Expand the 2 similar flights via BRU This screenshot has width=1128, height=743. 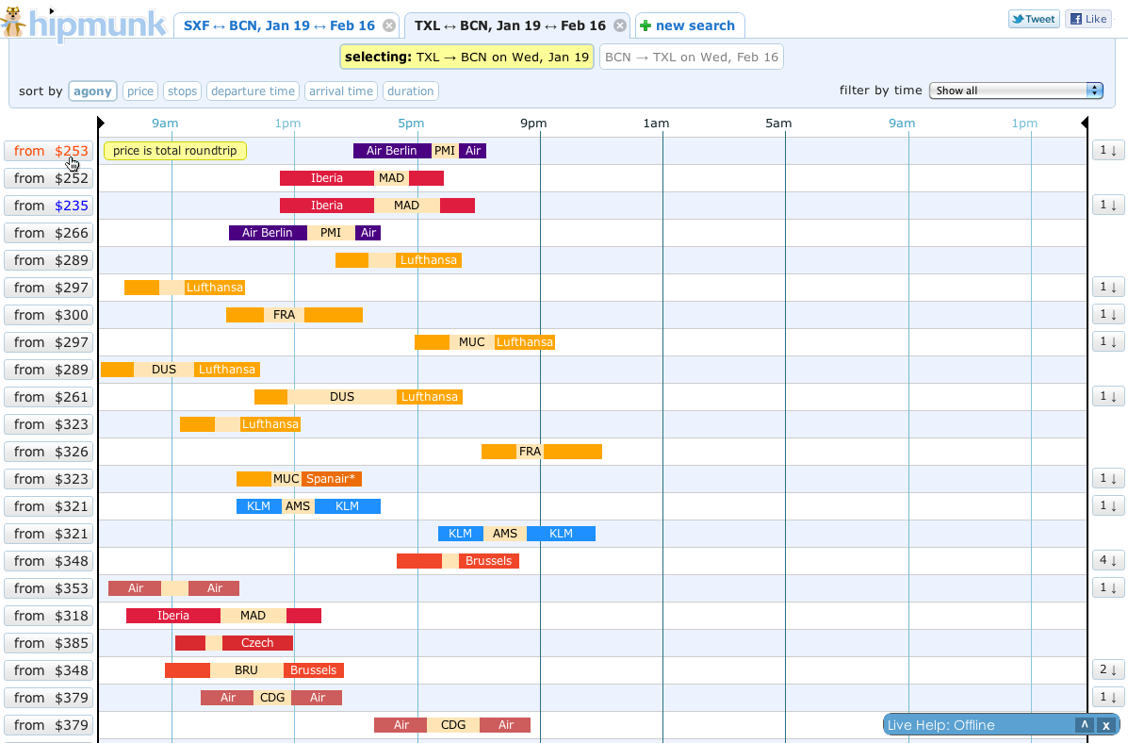point(1108,670)
